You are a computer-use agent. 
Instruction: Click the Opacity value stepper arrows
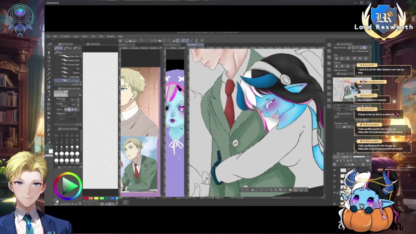[x=76, y=105]
